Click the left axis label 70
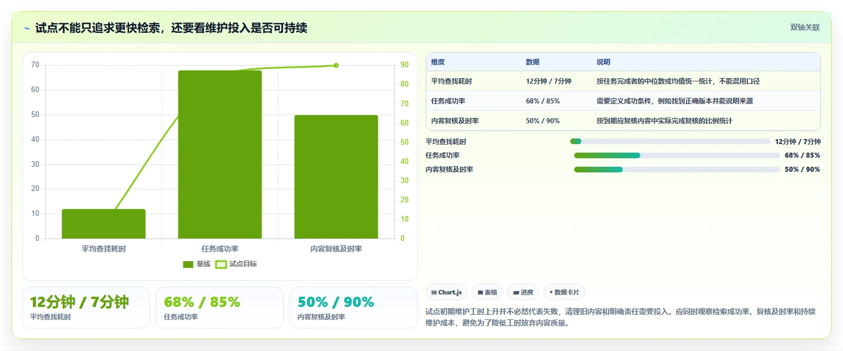The width and height of the screenshot is (843, 351). pos(36,65)
